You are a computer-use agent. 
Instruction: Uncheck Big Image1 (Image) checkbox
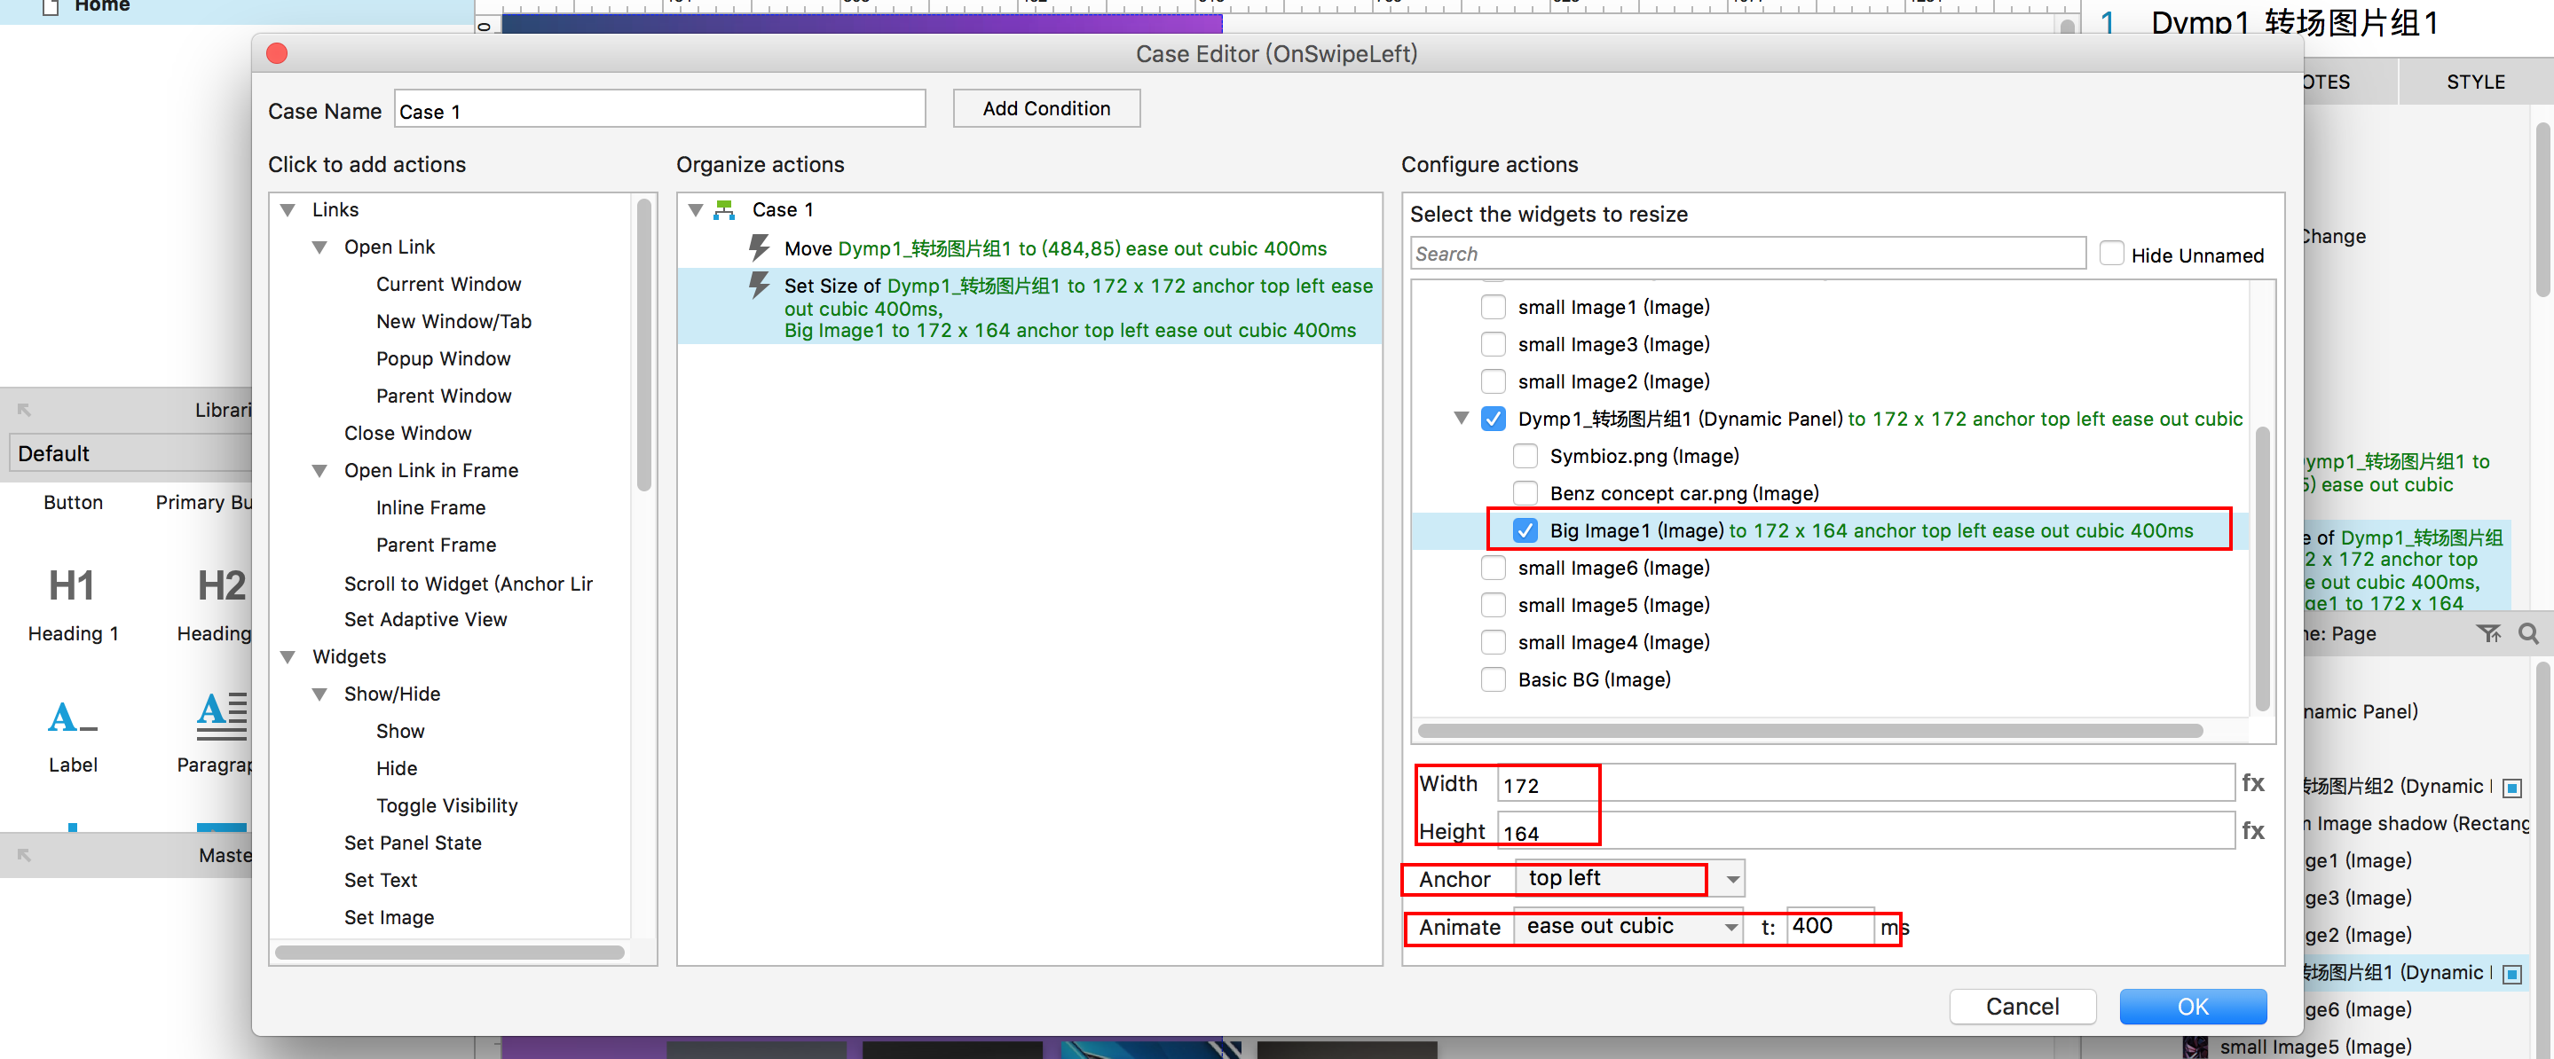[1525, 530]
